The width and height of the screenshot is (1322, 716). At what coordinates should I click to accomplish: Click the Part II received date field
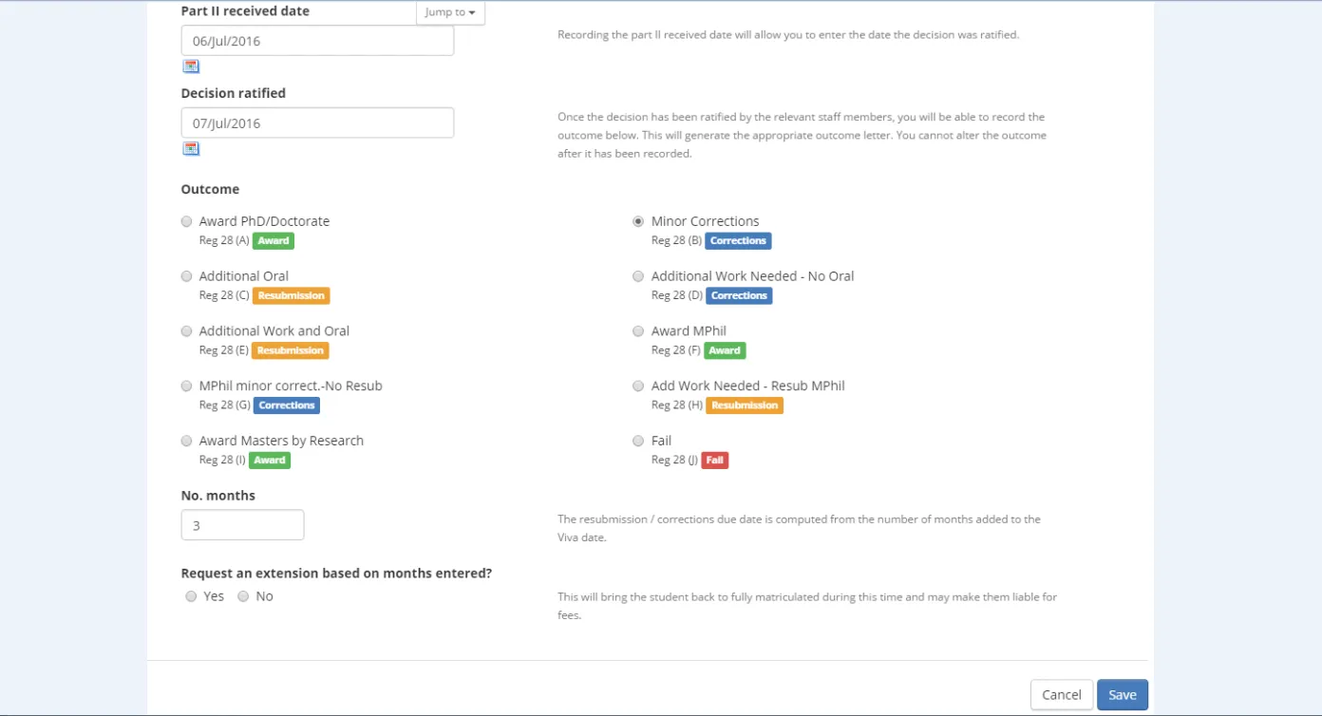pos(317,41)
